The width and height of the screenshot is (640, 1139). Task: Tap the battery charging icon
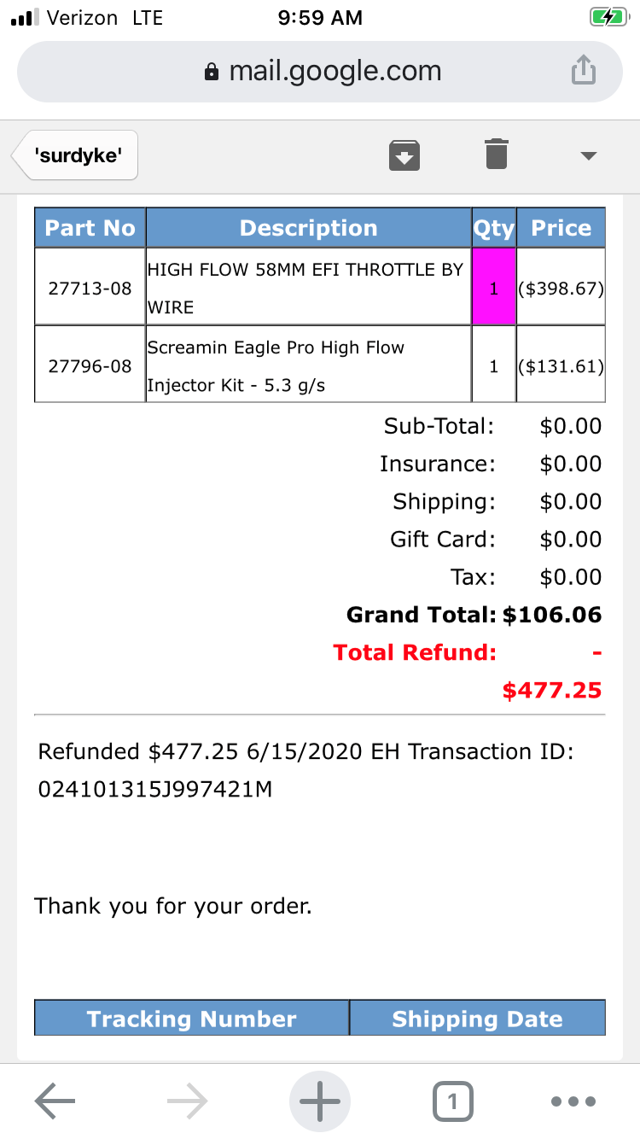pyautogui.click(x=608, y=18)
